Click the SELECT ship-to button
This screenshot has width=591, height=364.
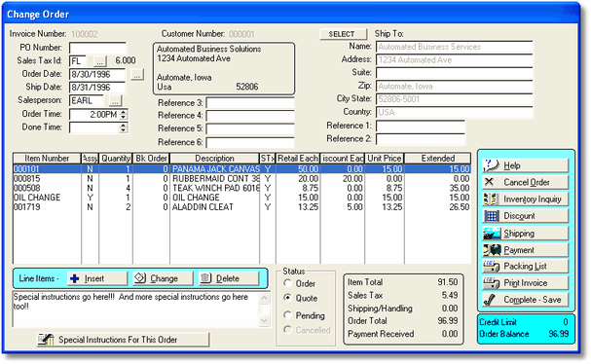343,34
